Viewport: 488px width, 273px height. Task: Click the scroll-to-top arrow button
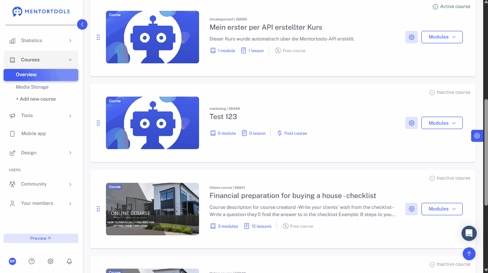pos(469,254)
